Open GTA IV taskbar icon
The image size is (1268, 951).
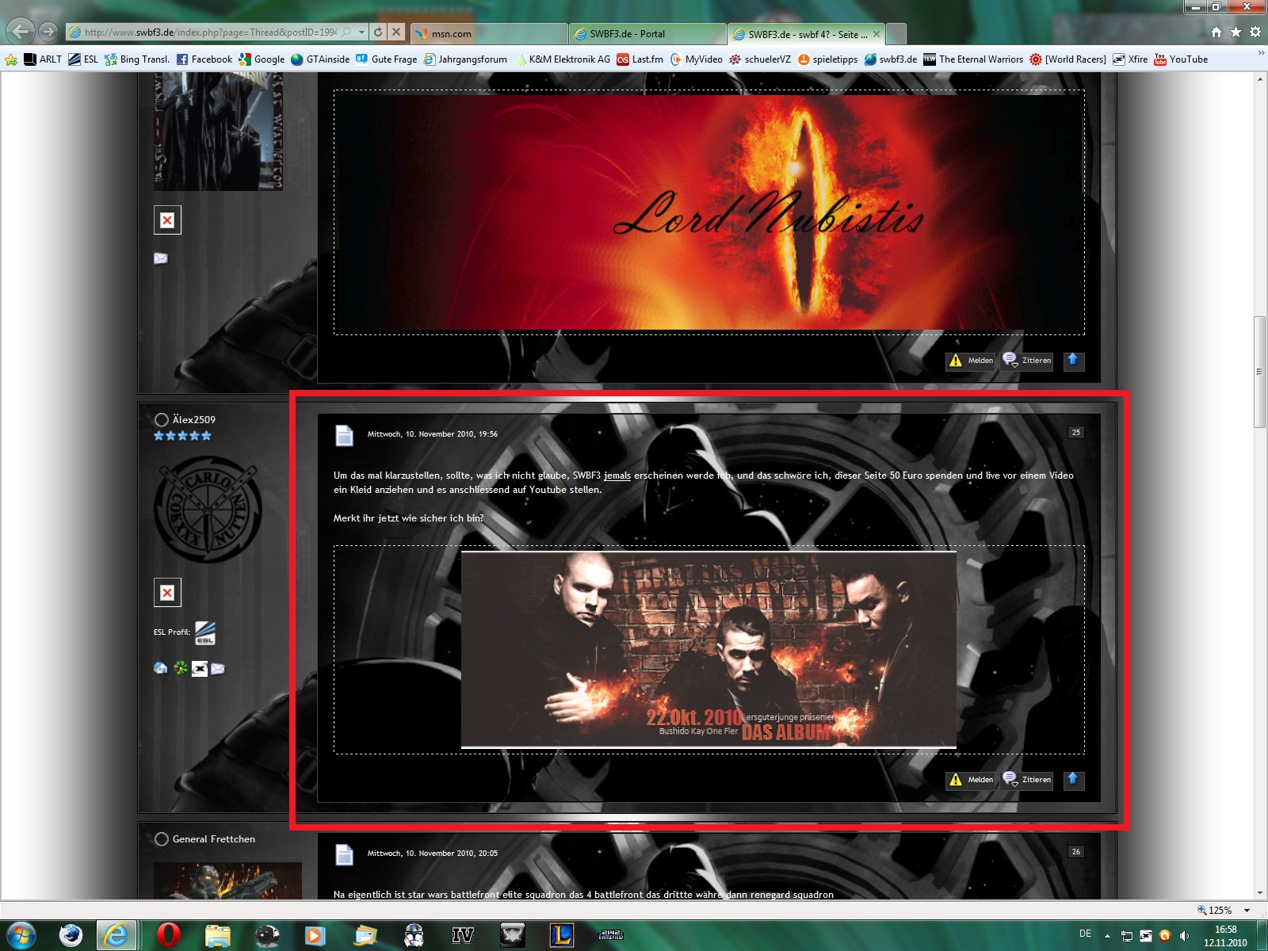(463, 935)
